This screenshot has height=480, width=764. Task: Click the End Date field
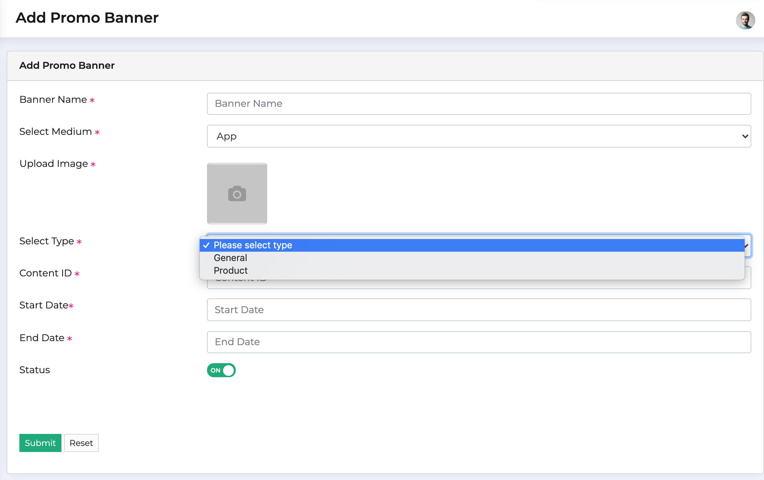coord(479,342)
